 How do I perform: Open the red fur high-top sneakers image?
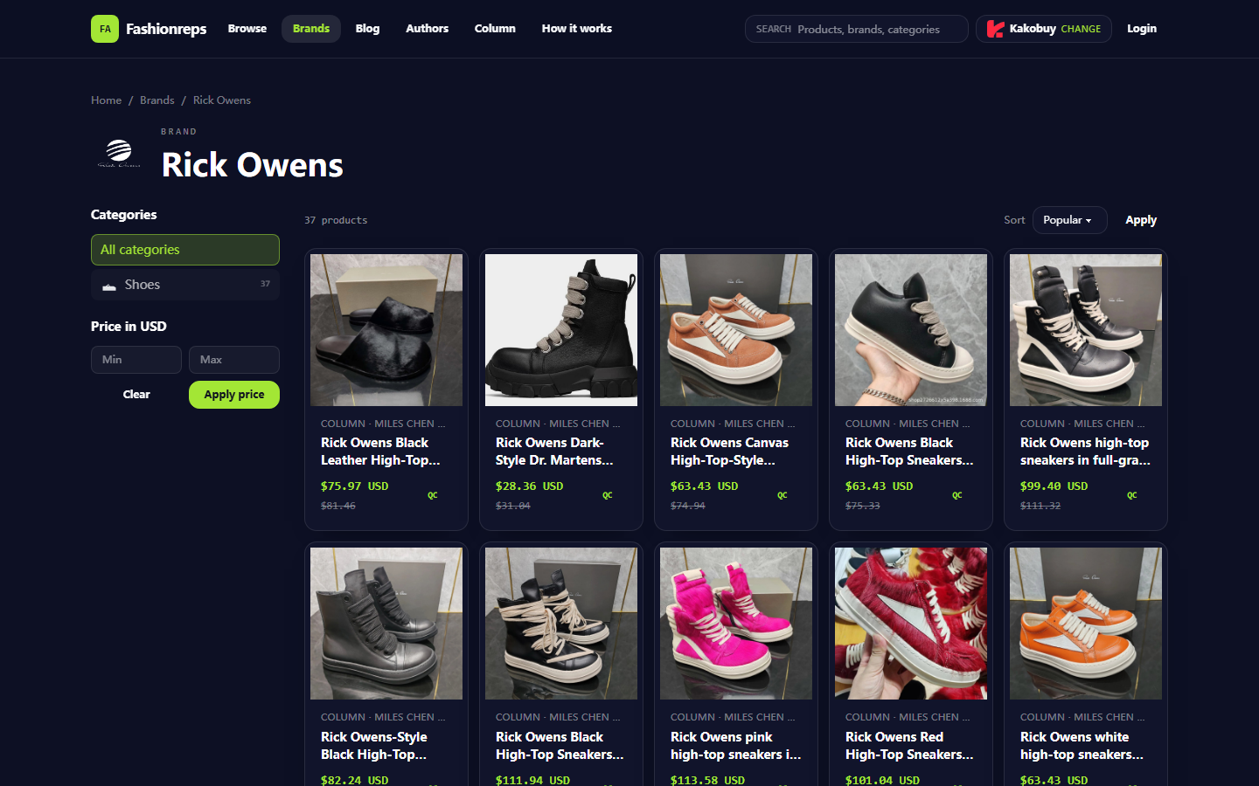point(911,624)
